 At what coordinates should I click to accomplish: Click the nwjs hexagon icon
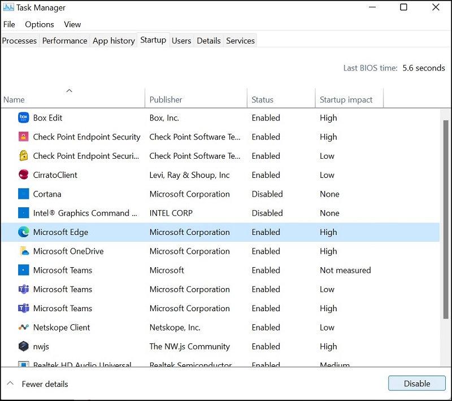tap(23, 346)
